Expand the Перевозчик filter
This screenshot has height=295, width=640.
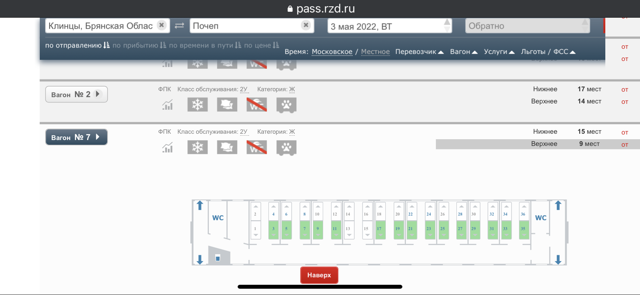tap(419, 52)
